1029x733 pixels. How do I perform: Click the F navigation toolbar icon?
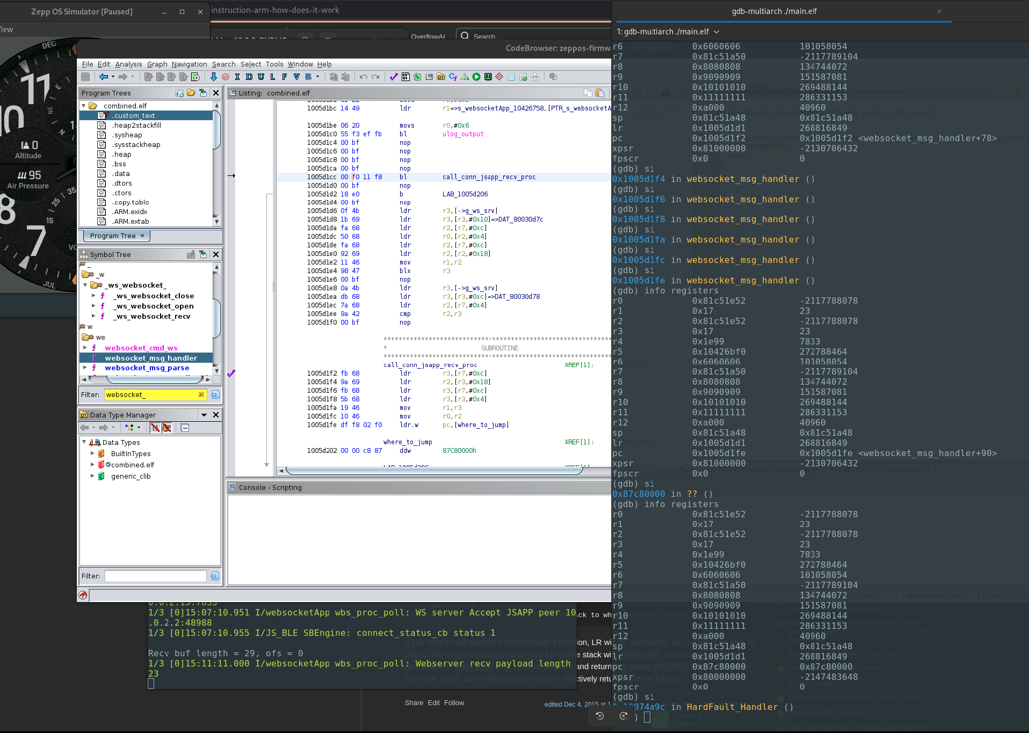(285, 77)
